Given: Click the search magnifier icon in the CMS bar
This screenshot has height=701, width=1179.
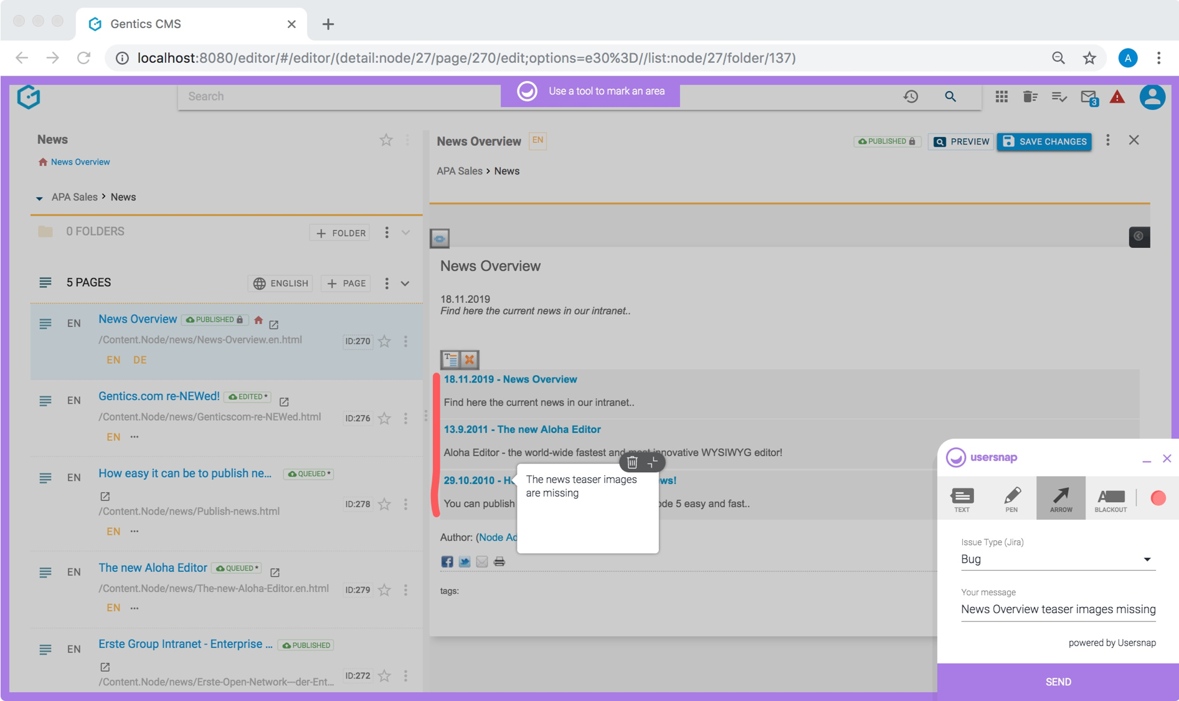Looking at the screenshot, I should click(950, 97).
